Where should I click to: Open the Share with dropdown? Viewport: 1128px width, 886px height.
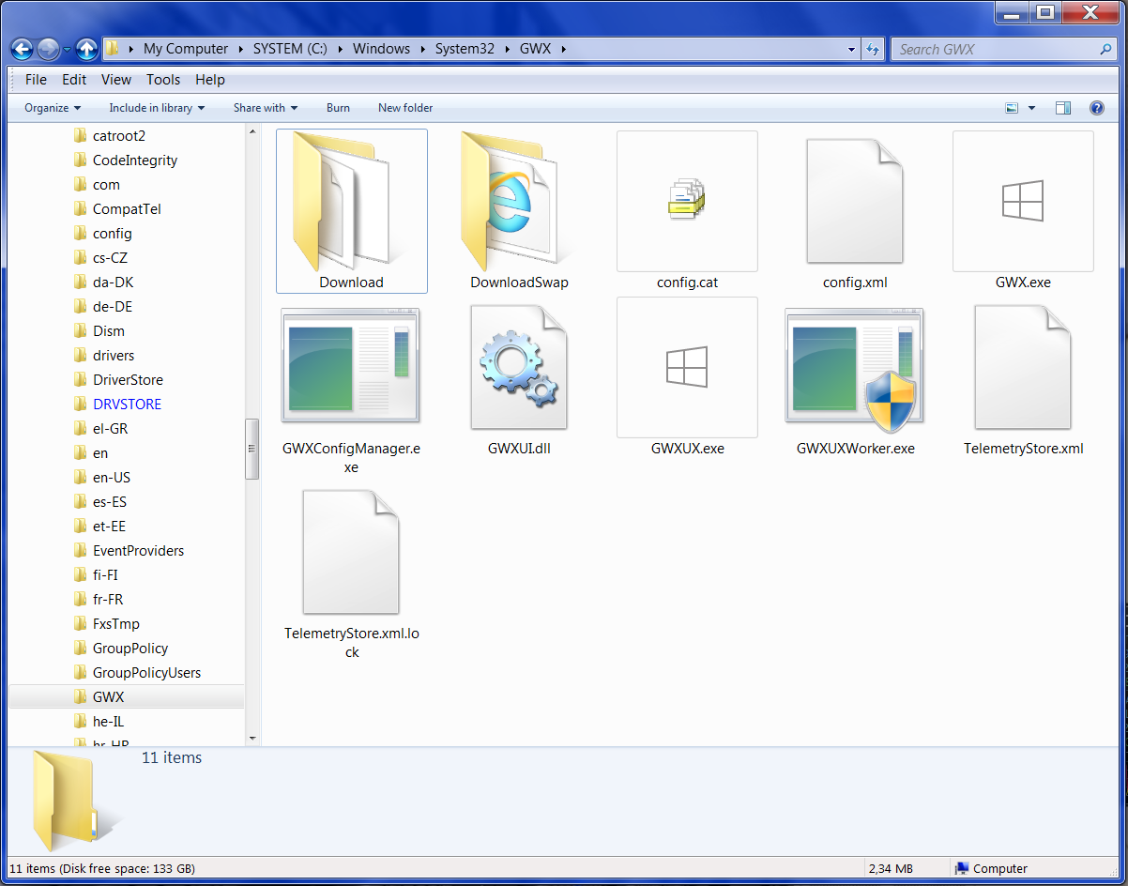click(x=266, y=108)
